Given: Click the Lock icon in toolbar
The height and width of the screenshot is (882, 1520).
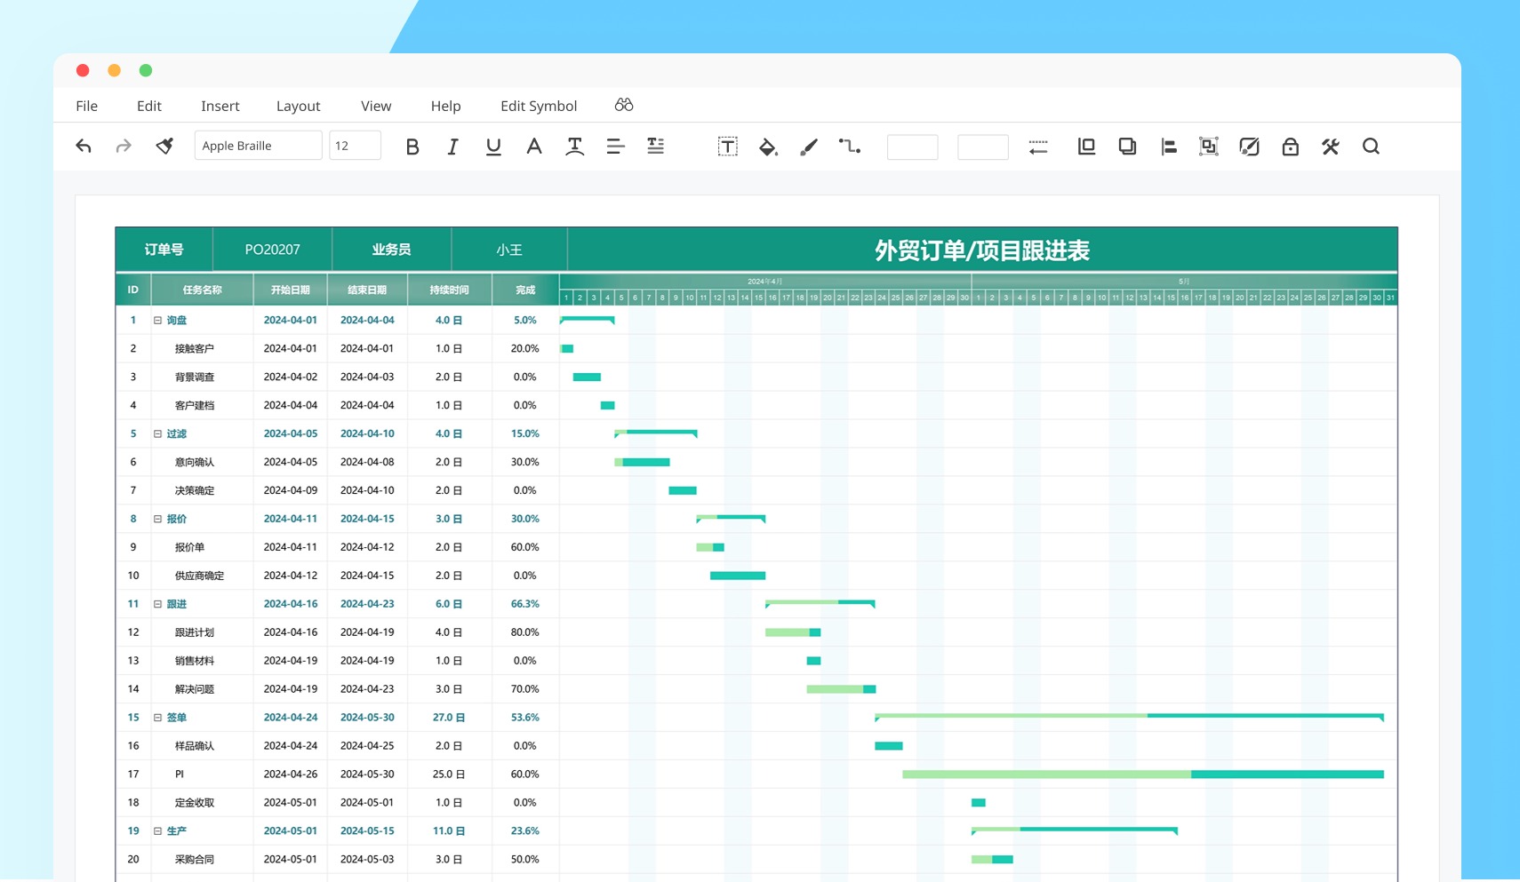Looking at the screenshot, I should pyautogui.click(x=1290, y=147).
